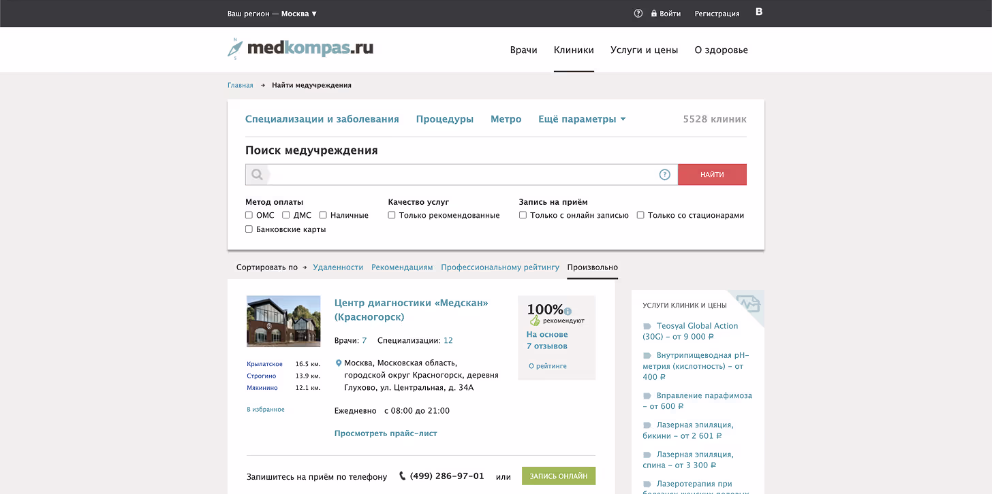Open the О здоровье menu item
The height and width of the screenshot is (494, 992).
[x=722, y=50]
